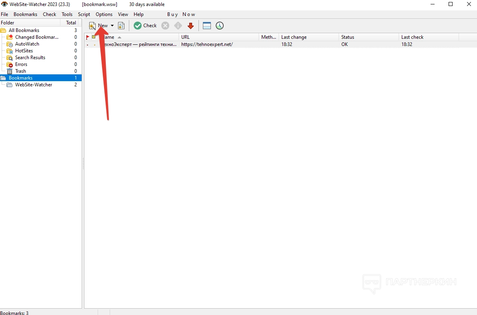The image size is (477, 315).
Task: Open the Bookmarks menu
Action: click(25, 14)
